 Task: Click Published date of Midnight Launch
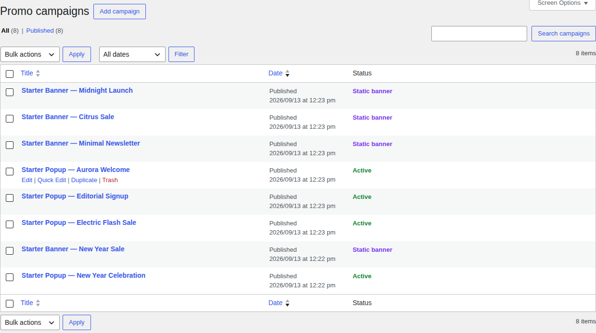tap(302, 96)
